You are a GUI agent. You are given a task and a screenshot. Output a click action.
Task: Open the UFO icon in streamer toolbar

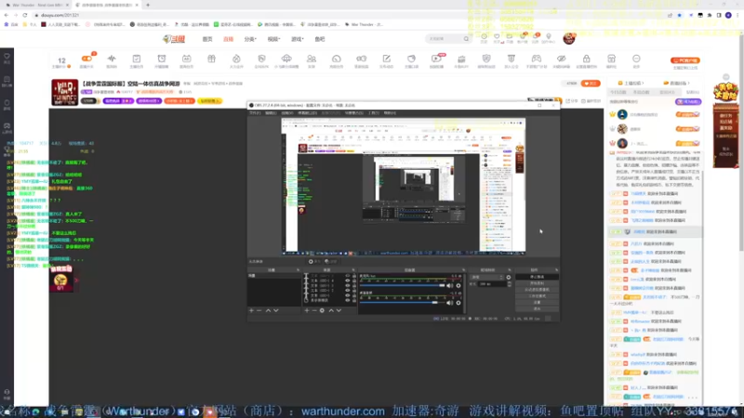tap(286, 60)
